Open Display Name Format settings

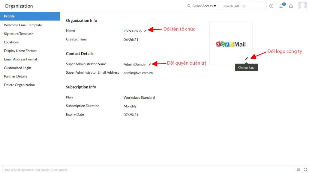20,51
